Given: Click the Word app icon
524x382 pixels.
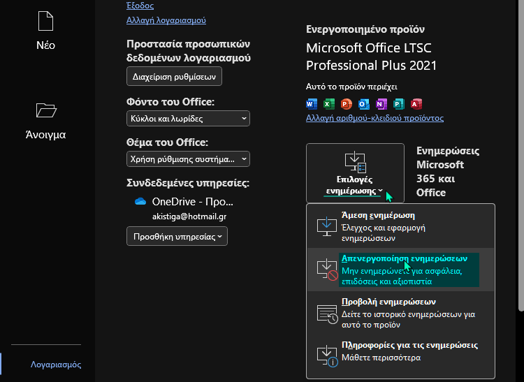Looking at the screenshot, I should pyautogui.click(x=312, y=104).
